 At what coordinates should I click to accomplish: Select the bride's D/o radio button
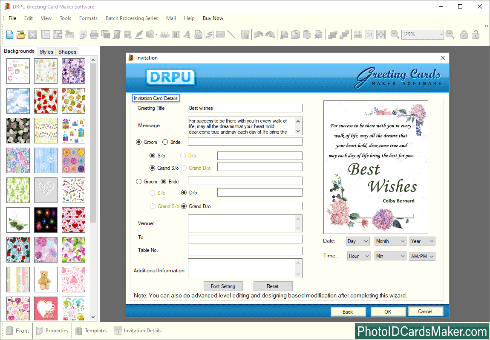click(x=184, y=193)
